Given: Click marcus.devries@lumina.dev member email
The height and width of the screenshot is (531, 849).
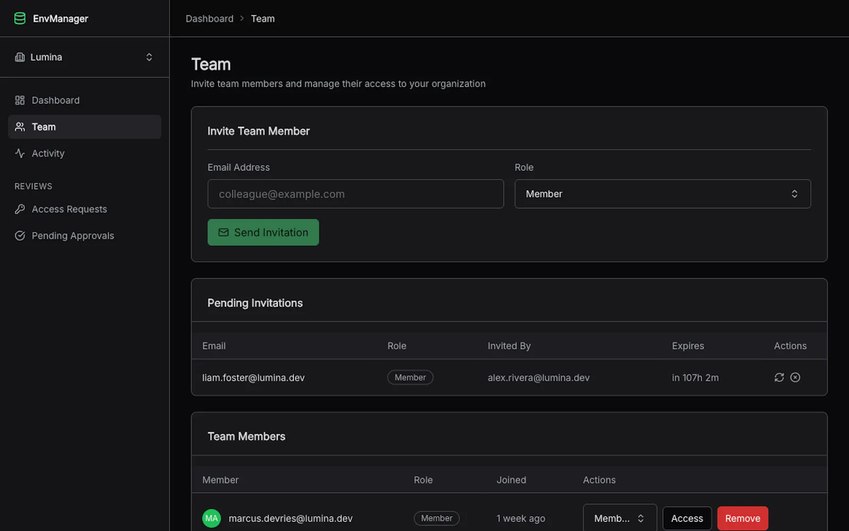Looking at the screenshot, I should (x=290, y=518).
